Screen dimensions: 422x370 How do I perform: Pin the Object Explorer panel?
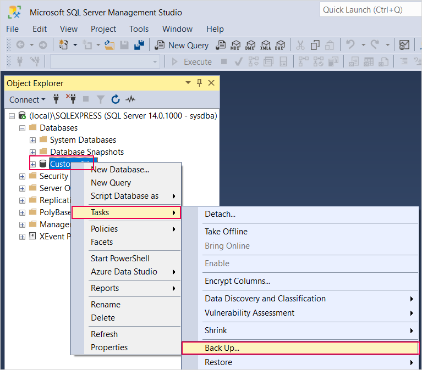click(x=199, y=83)
